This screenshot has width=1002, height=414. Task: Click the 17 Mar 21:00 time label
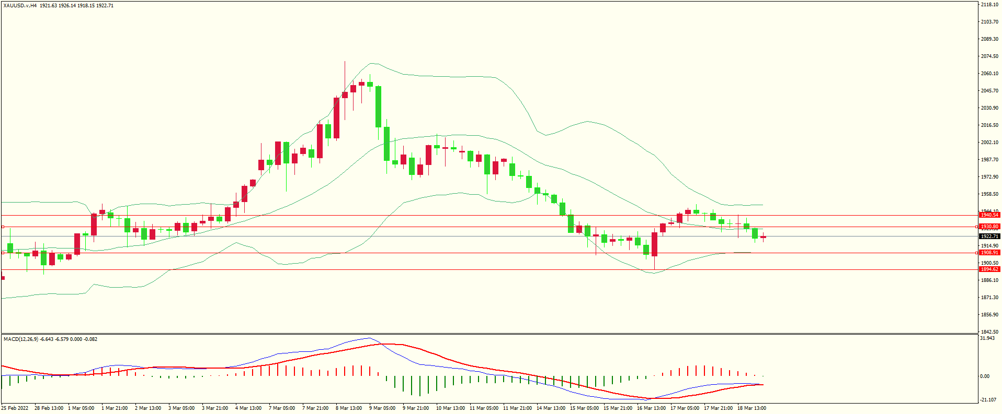[x=718, y=408]
